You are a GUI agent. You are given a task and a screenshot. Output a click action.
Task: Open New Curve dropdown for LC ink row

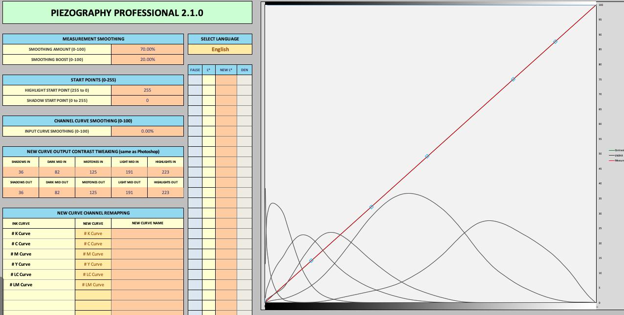93,275
